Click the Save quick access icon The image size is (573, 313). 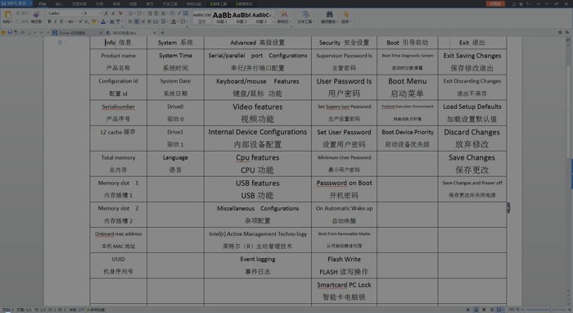pyautogui.click(x=10, y=33)
